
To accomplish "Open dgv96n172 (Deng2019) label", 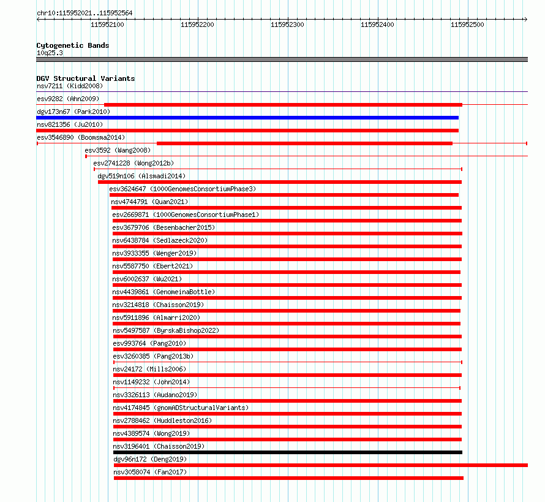I will pyautogui.click(x=150, y=459).
